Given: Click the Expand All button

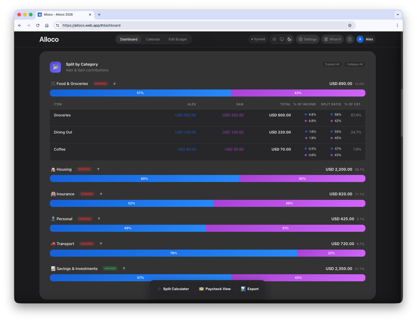Looking at the screenshot, I should click(332, 64).
